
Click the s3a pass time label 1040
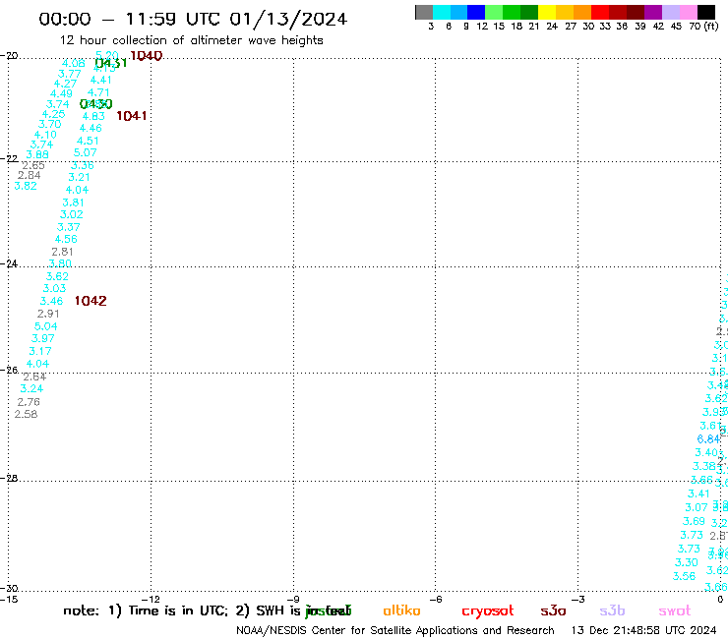[147, 56]
